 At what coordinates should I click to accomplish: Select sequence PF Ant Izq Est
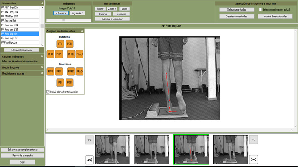[20, 21]
